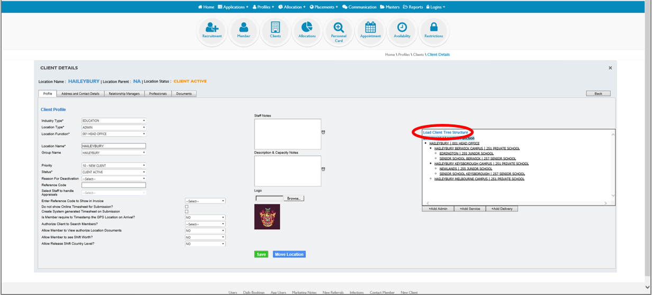
Task: Close the Client Details panel
Action: tap(610, 68)
